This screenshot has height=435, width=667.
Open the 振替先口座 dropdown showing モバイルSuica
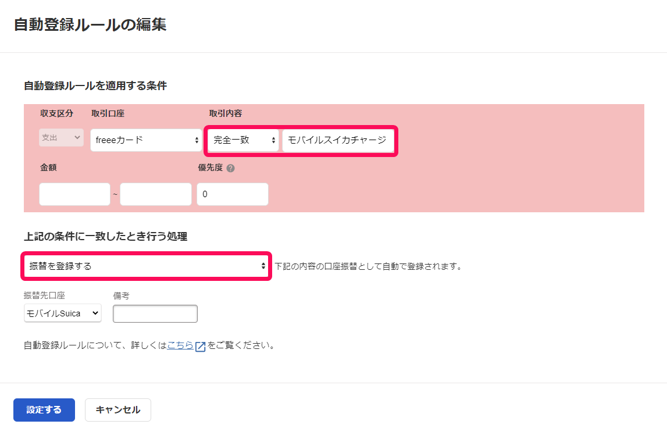click(x=63, y=313)
